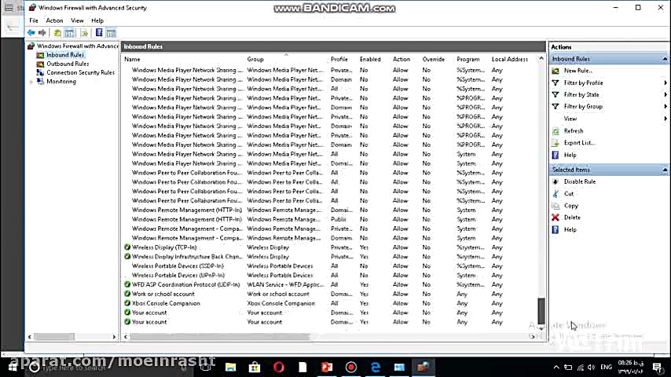Open the View menu

[77, 20]
